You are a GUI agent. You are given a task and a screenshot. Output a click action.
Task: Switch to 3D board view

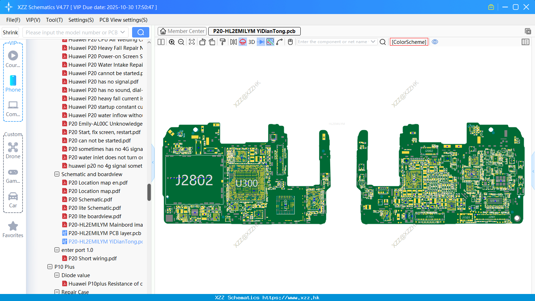[x=252, y=42]
